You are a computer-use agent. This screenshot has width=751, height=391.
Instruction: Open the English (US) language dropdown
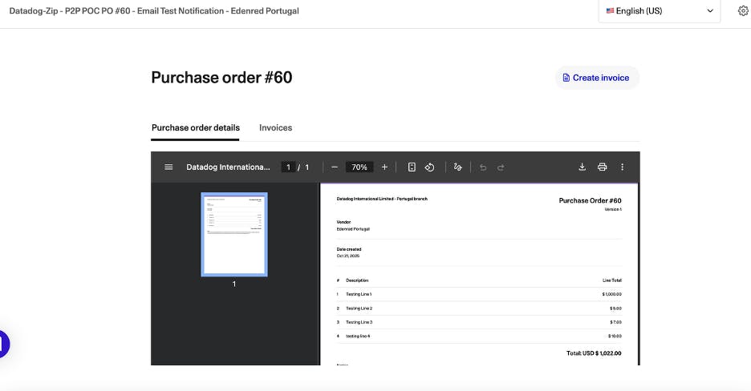point(659,11)
